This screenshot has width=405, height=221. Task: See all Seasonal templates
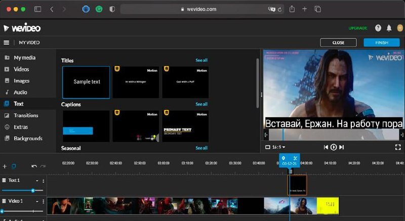click(201, 148)
